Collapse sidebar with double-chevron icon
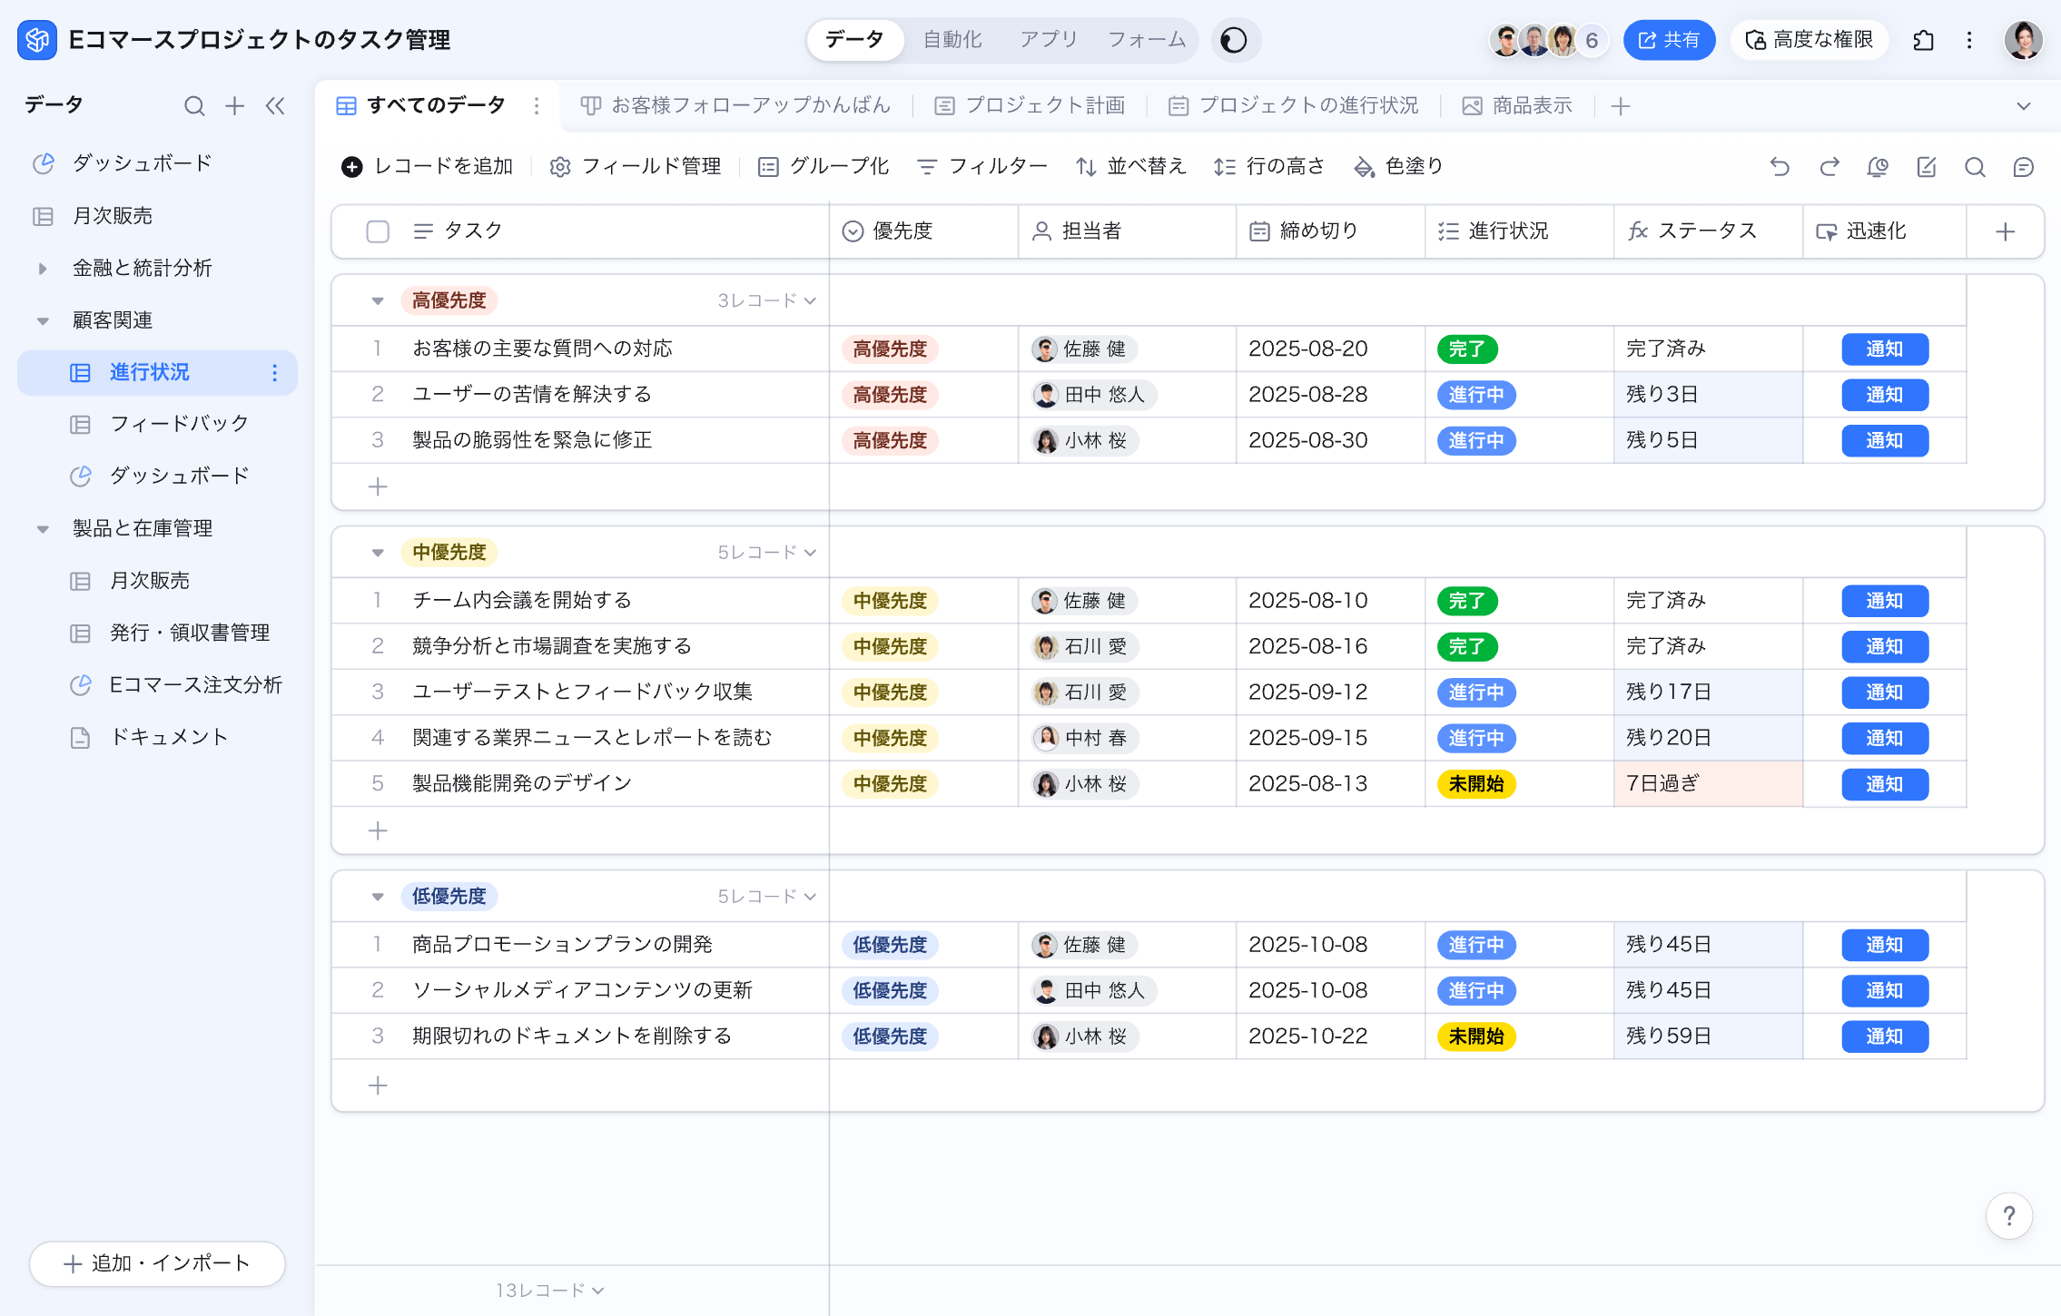The height and width of the screenshot is (1316, 2061). pyautogui.click(x=275, y=106)
